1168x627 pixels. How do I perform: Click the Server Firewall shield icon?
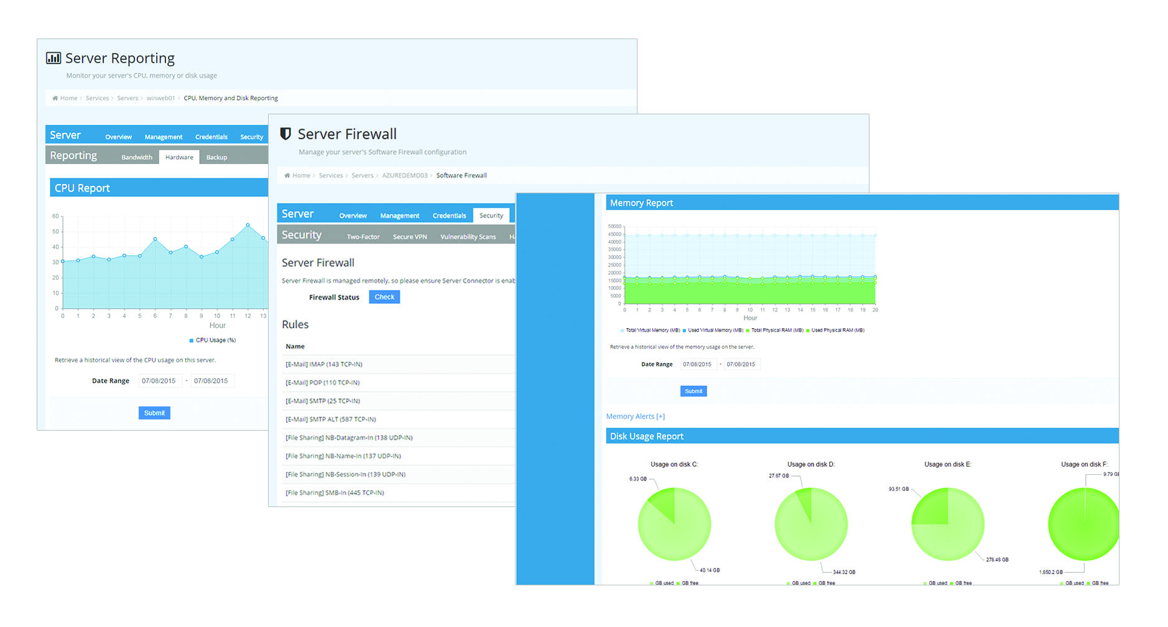pos(285,134)
